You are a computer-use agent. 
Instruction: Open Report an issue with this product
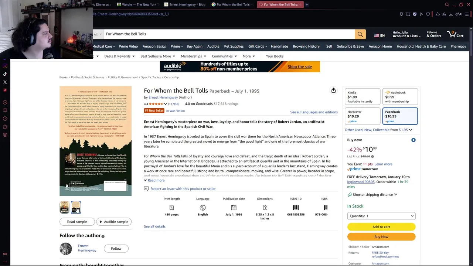click(x=183, y=189)
